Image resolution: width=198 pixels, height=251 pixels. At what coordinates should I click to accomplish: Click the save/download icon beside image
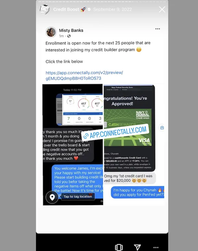coord(162,128)
